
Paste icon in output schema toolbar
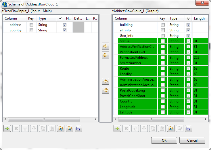(x=162, y=128)
